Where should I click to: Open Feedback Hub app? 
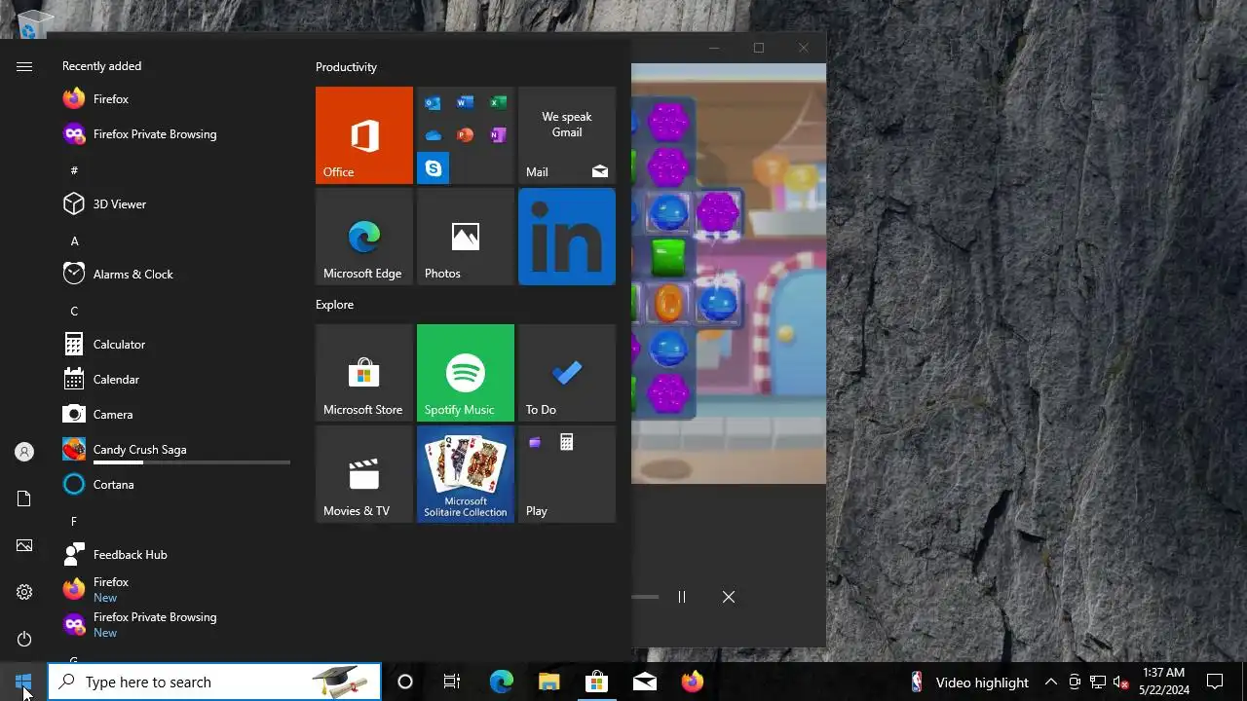[x=175, y=555]
